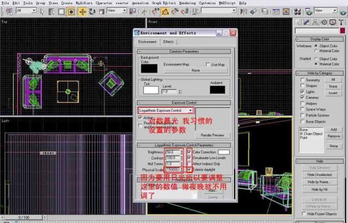Image resolution: width=348 pixels, height=223 pixels.
Task: Select the Environment tab
Action: (147, 42)
